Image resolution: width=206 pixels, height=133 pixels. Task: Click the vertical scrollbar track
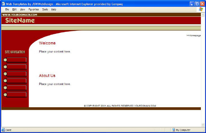coord(202,71)
